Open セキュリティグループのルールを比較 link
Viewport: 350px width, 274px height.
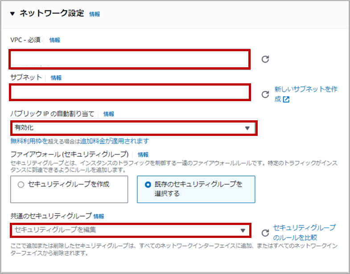tap(304, 233)
